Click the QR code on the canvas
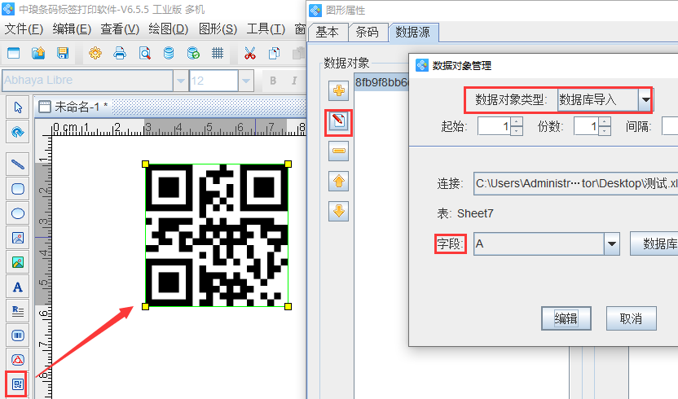Viewport: 678px width, 399px height. pos(217,235)
